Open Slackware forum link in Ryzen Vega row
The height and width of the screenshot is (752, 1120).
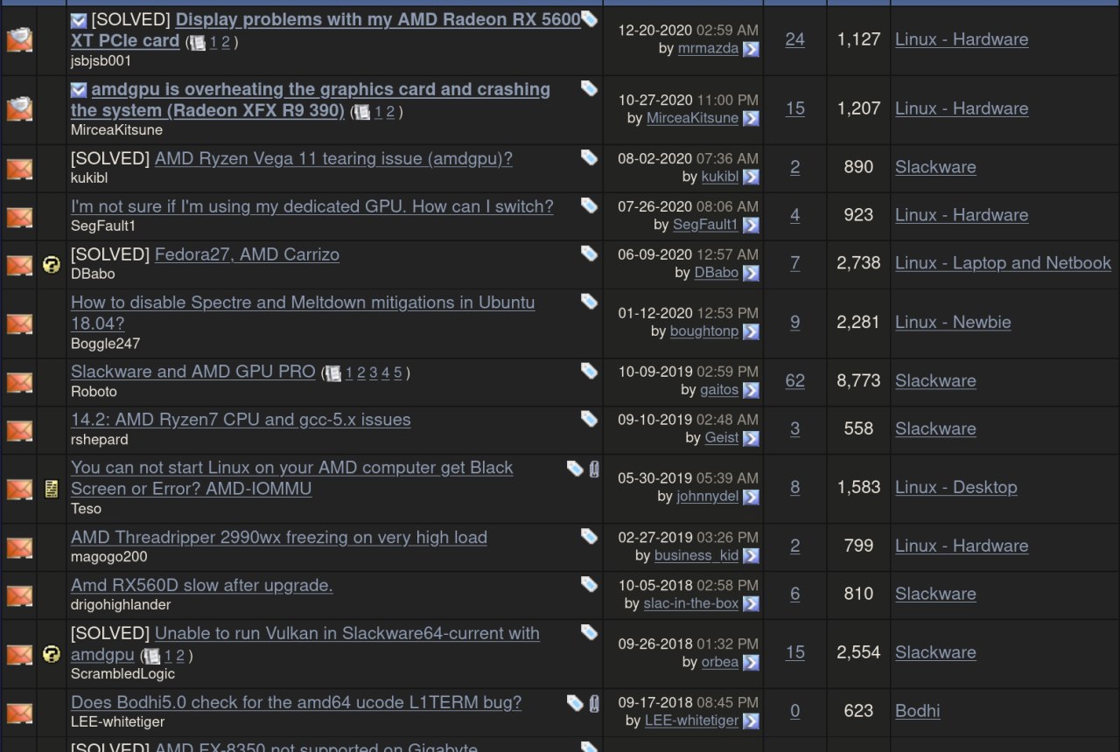point(935,166)
